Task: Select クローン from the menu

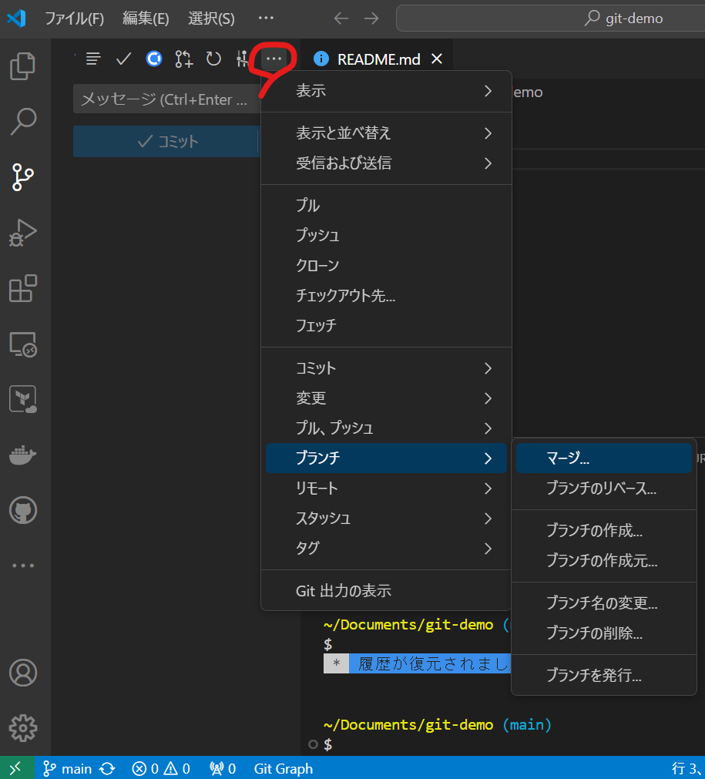Action: click(386, 265)
